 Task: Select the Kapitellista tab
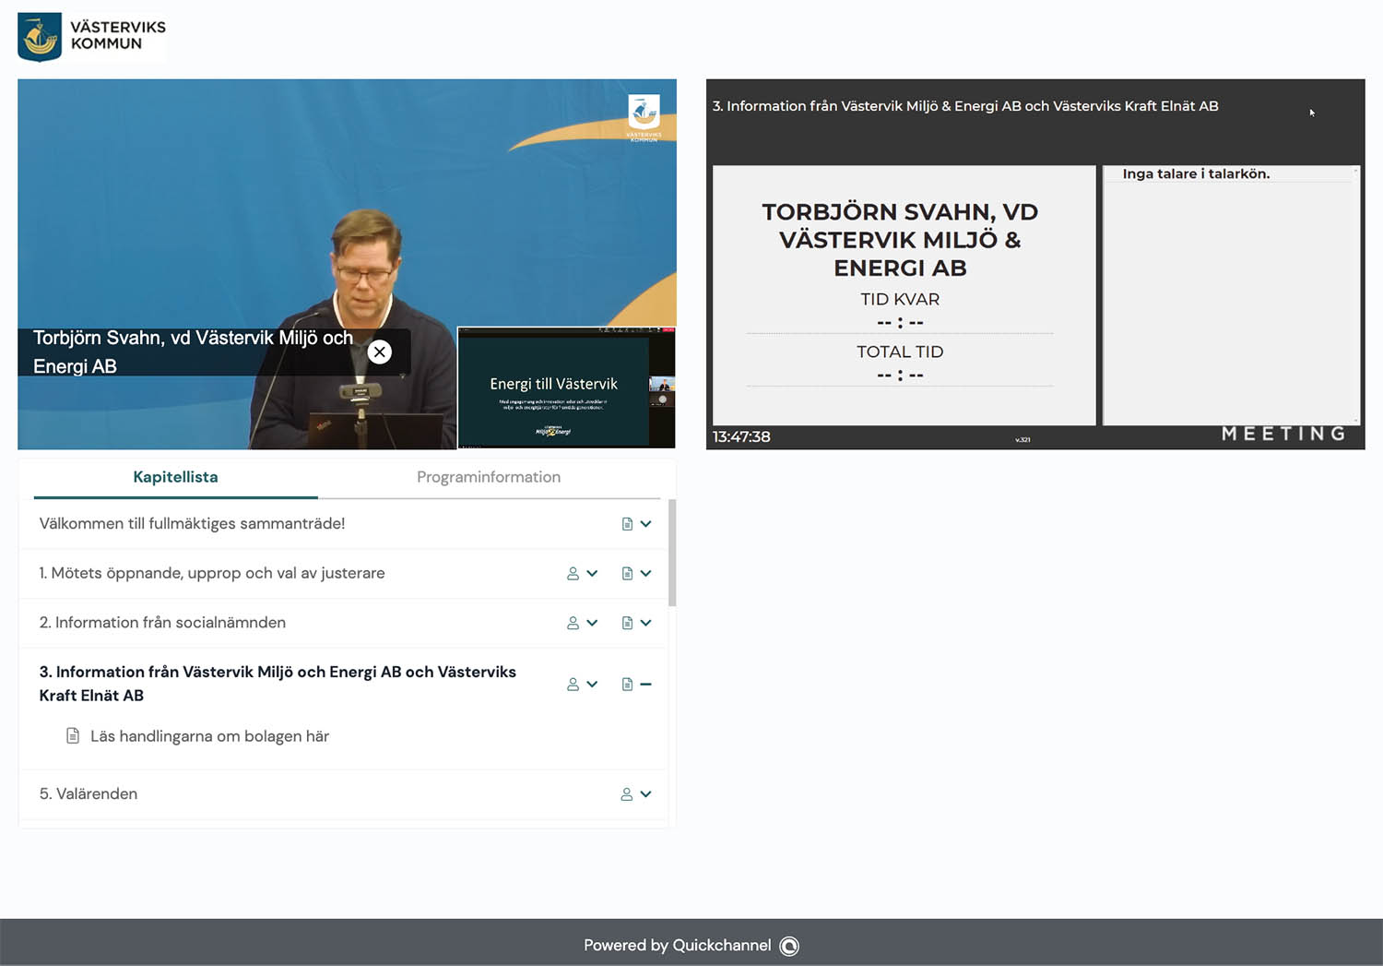(x=175, y=477)
